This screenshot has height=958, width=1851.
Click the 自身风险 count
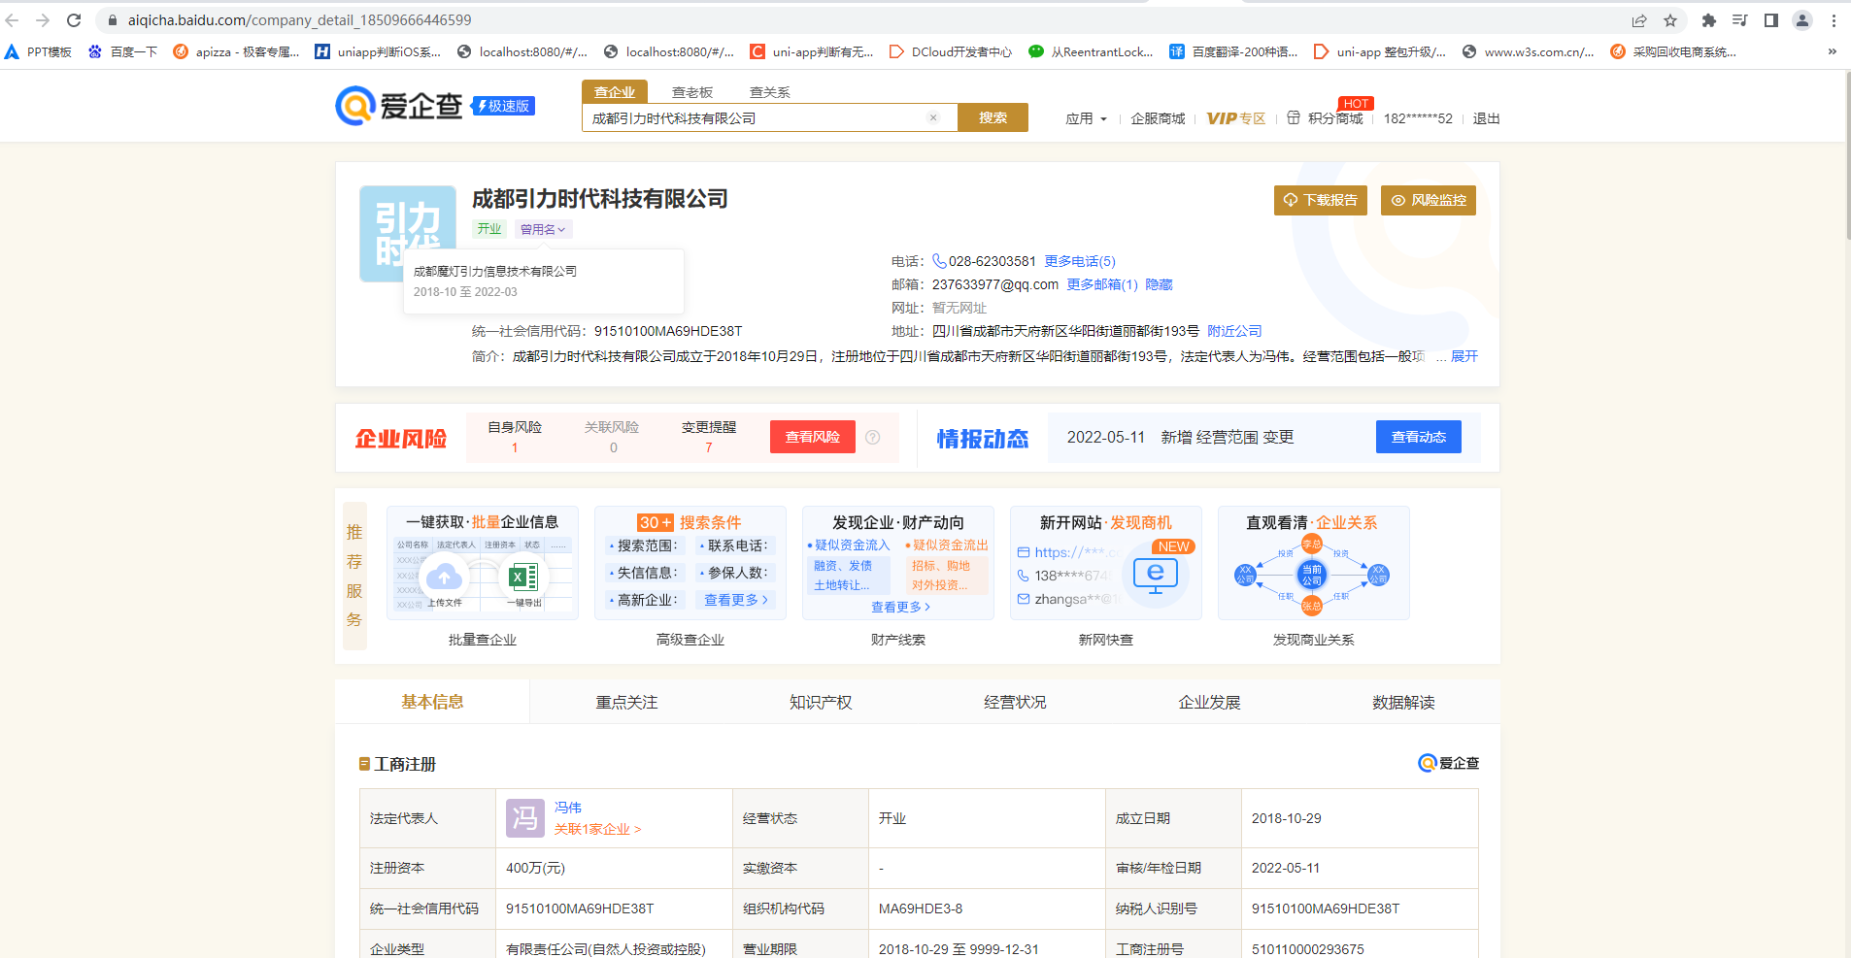[x=515, y=447]
